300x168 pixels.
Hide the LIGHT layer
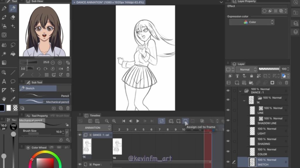(x=228, y=131)
